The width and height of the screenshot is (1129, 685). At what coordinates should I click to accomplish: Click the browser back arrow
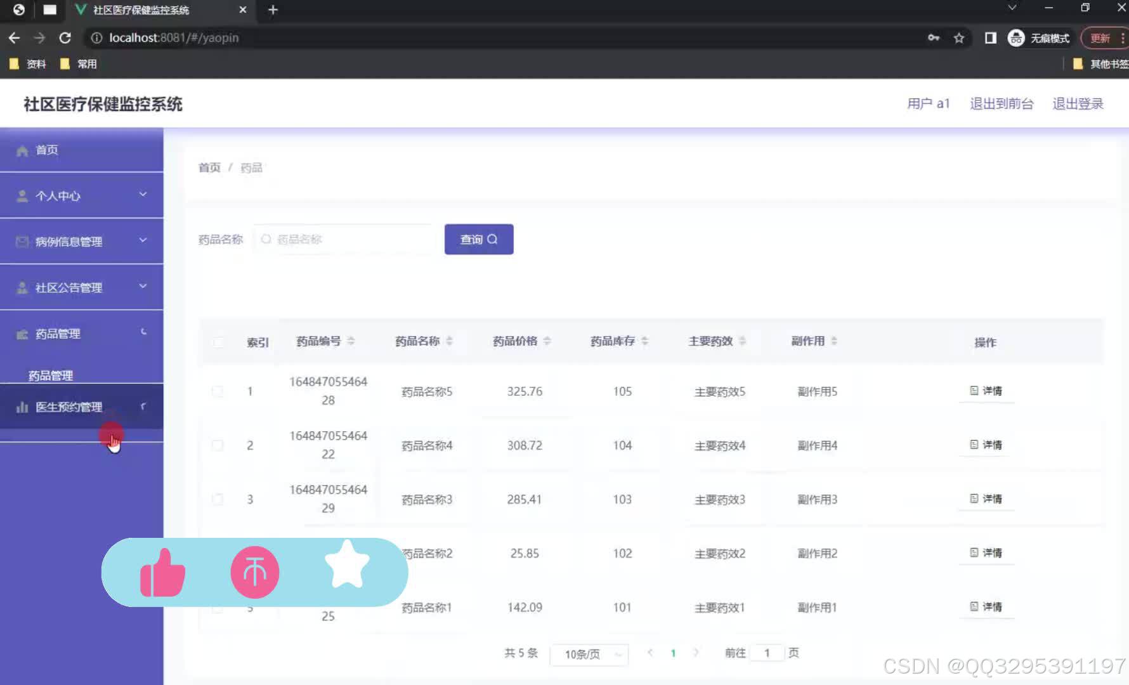pyautogui.click(x=14, y=38)
